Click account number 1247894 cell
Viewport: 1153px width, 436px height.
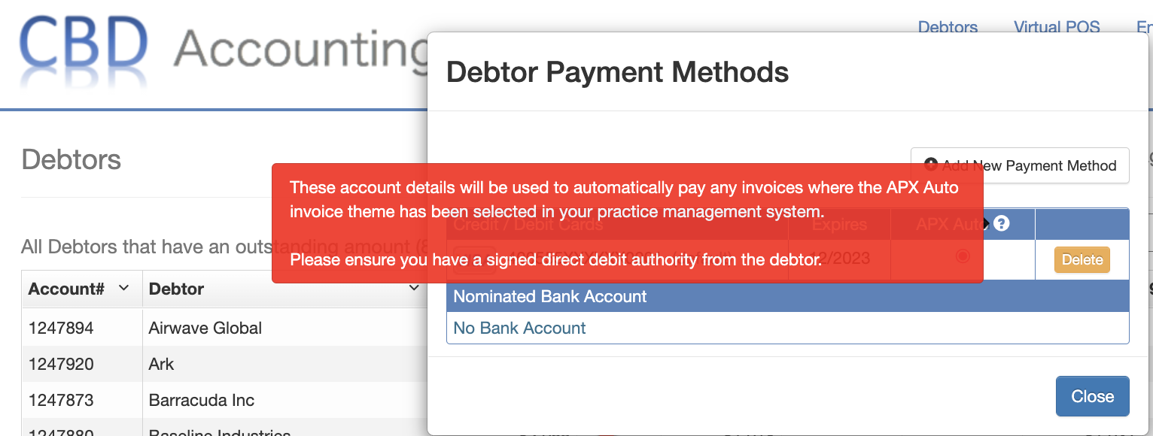pos(61,328)
